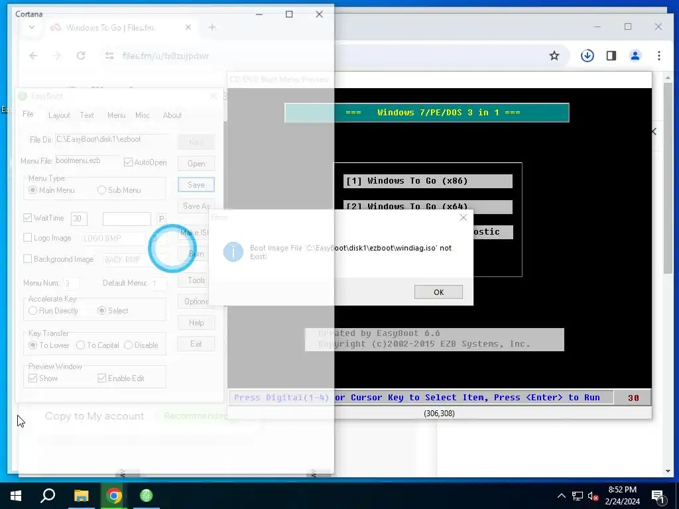
Task: Open Chrome three-dot menu
Action: pyautogui.click(x=658, y=56)
